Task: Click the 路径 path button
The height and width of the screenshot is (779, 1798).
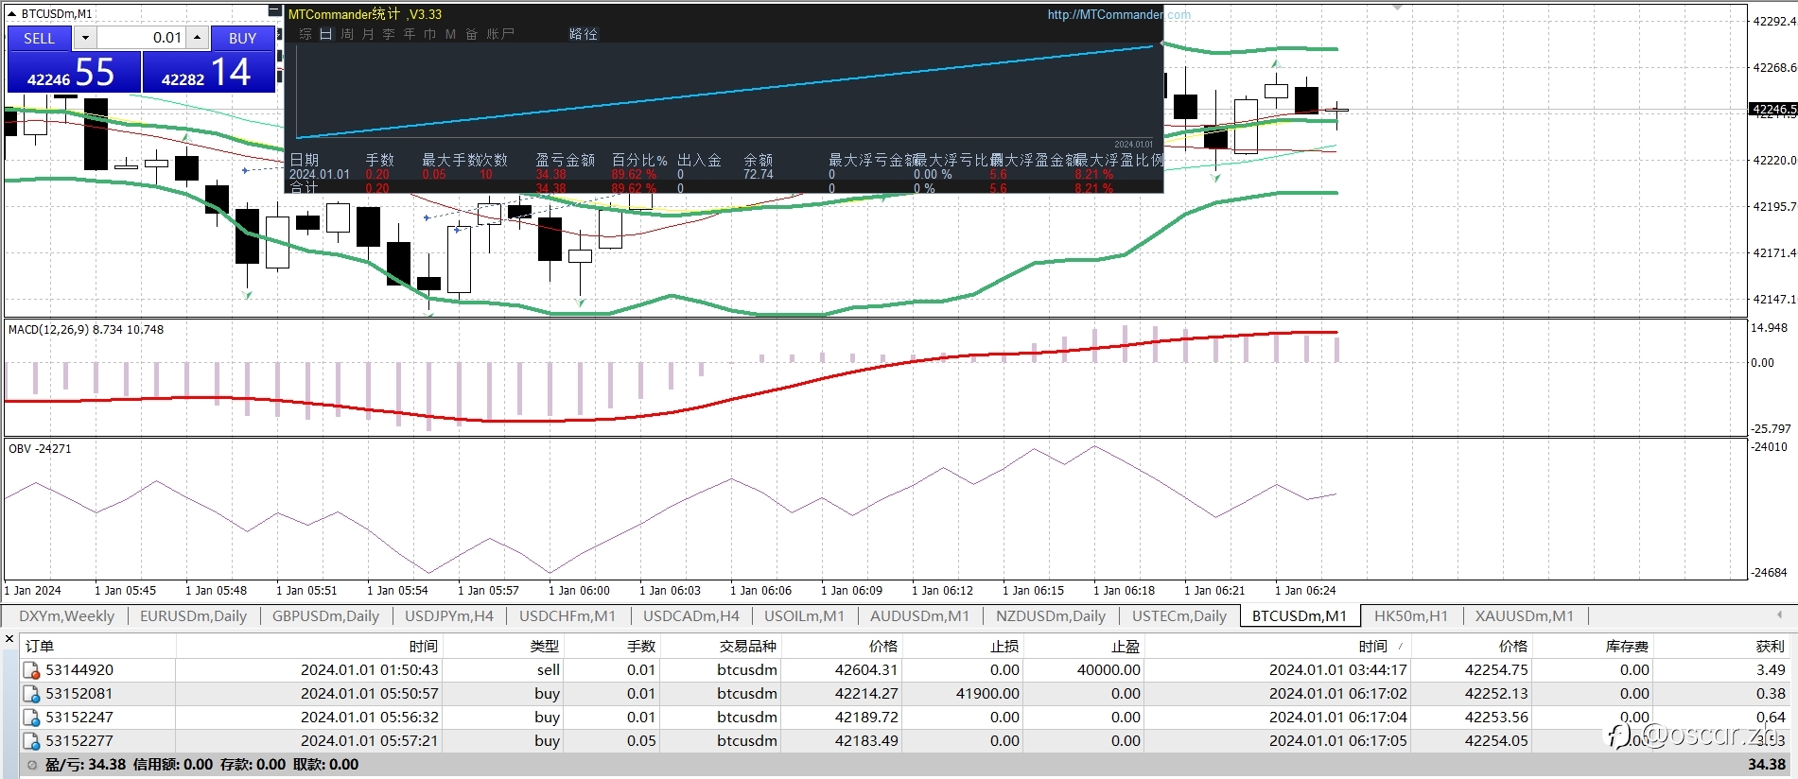Action: coord(584,34)
